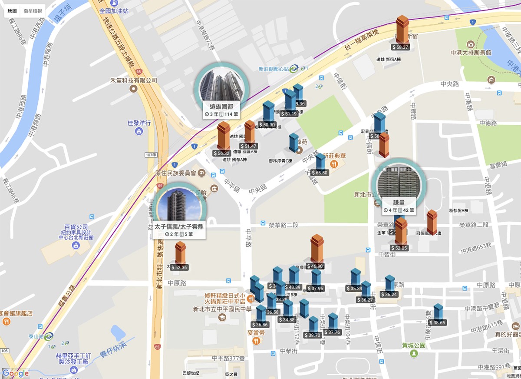
Task: Click the 中港大排願景館 camera pin
Action: point(470,44)
